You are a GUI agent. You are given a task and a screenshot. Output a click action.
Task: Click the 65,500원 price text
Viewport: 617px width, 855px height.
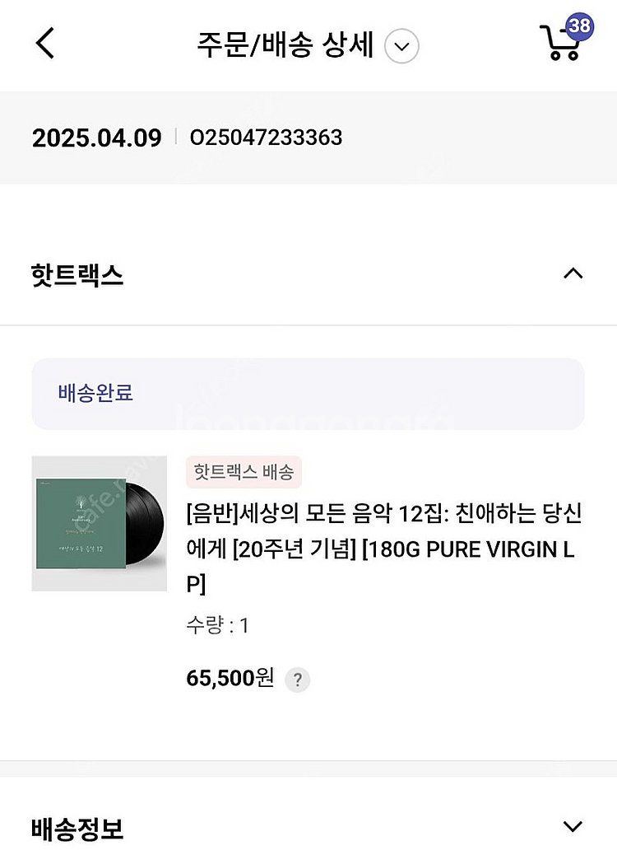(x=230, y=679)
